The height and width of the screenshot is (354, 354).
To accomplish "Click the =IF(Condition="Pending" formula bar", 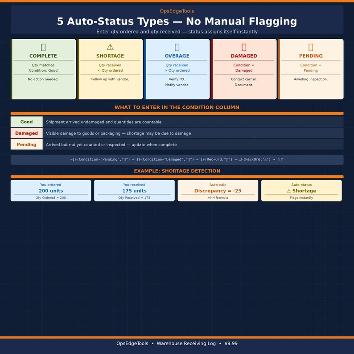I will click(177, 160).
